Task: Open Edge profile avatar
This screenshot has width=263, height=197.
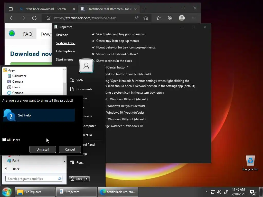Action: [x=182, y=18]
